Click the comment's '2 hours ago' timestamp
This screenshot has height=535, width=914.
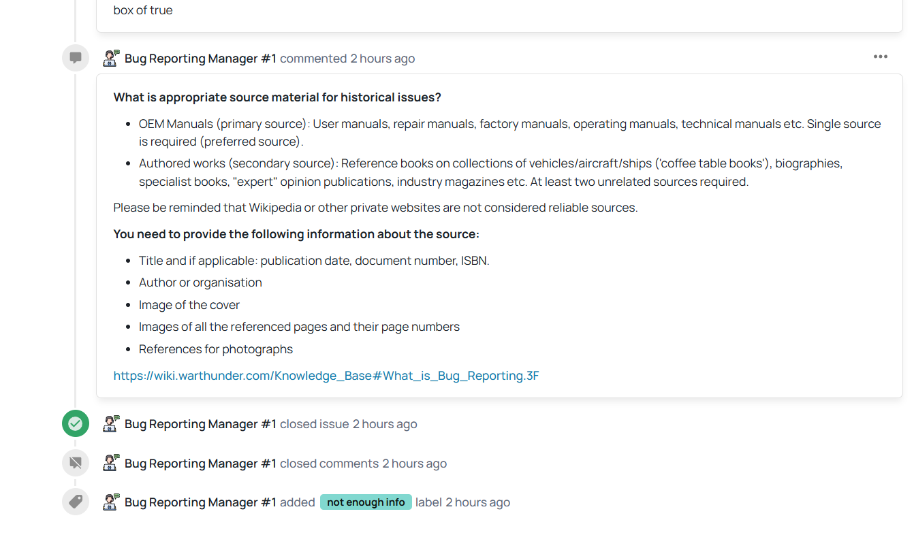tap(382, 59)
